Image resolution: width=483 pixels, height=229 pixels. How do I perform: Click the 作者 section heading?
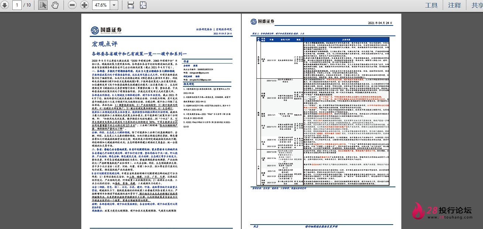(186, 61)
